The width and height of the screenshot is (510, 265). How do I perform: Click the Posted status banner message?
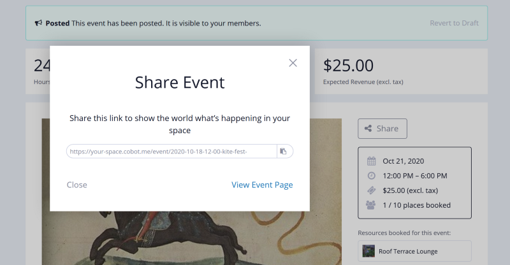pyautogui.click(x=153, y=24)
